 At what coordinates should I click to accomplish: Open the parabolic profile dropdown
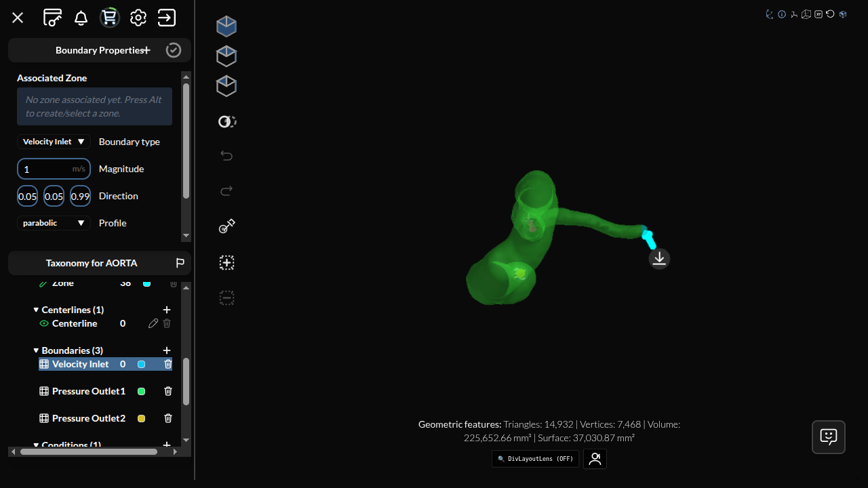click(x=54, y=223)
